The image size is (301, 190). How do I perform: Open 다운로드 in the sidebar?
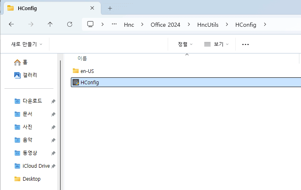28,101
